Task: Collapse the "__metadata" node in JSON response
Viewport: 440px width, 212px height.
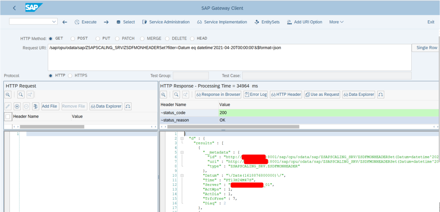Action: pos(182,152)
